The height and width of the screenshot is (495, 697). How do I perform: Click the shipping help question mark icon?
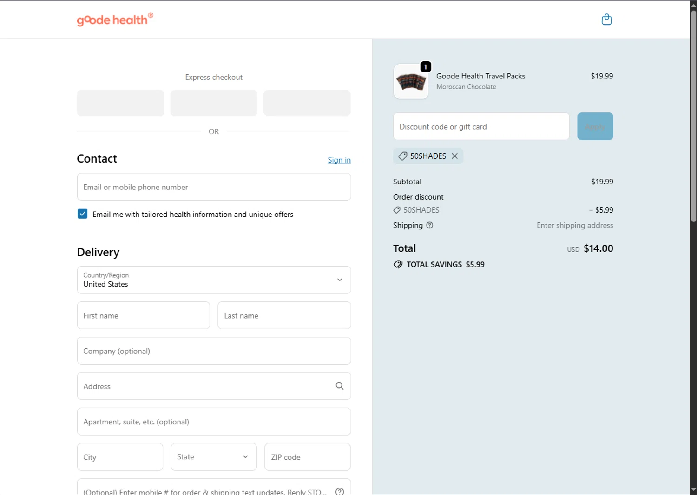point(429,225)
